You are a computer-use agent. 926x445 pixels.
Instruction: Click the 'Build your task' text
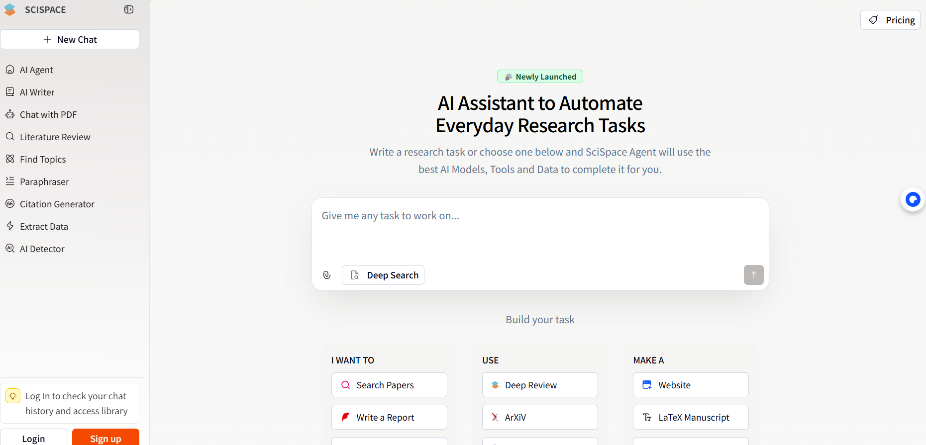[540, 320]
